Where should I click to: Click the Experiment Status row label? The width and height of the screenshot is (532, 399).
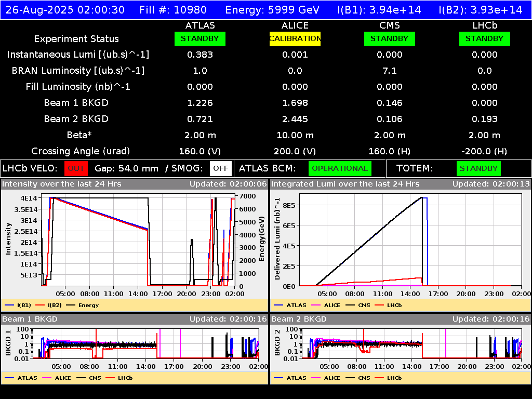click(76, 39)
